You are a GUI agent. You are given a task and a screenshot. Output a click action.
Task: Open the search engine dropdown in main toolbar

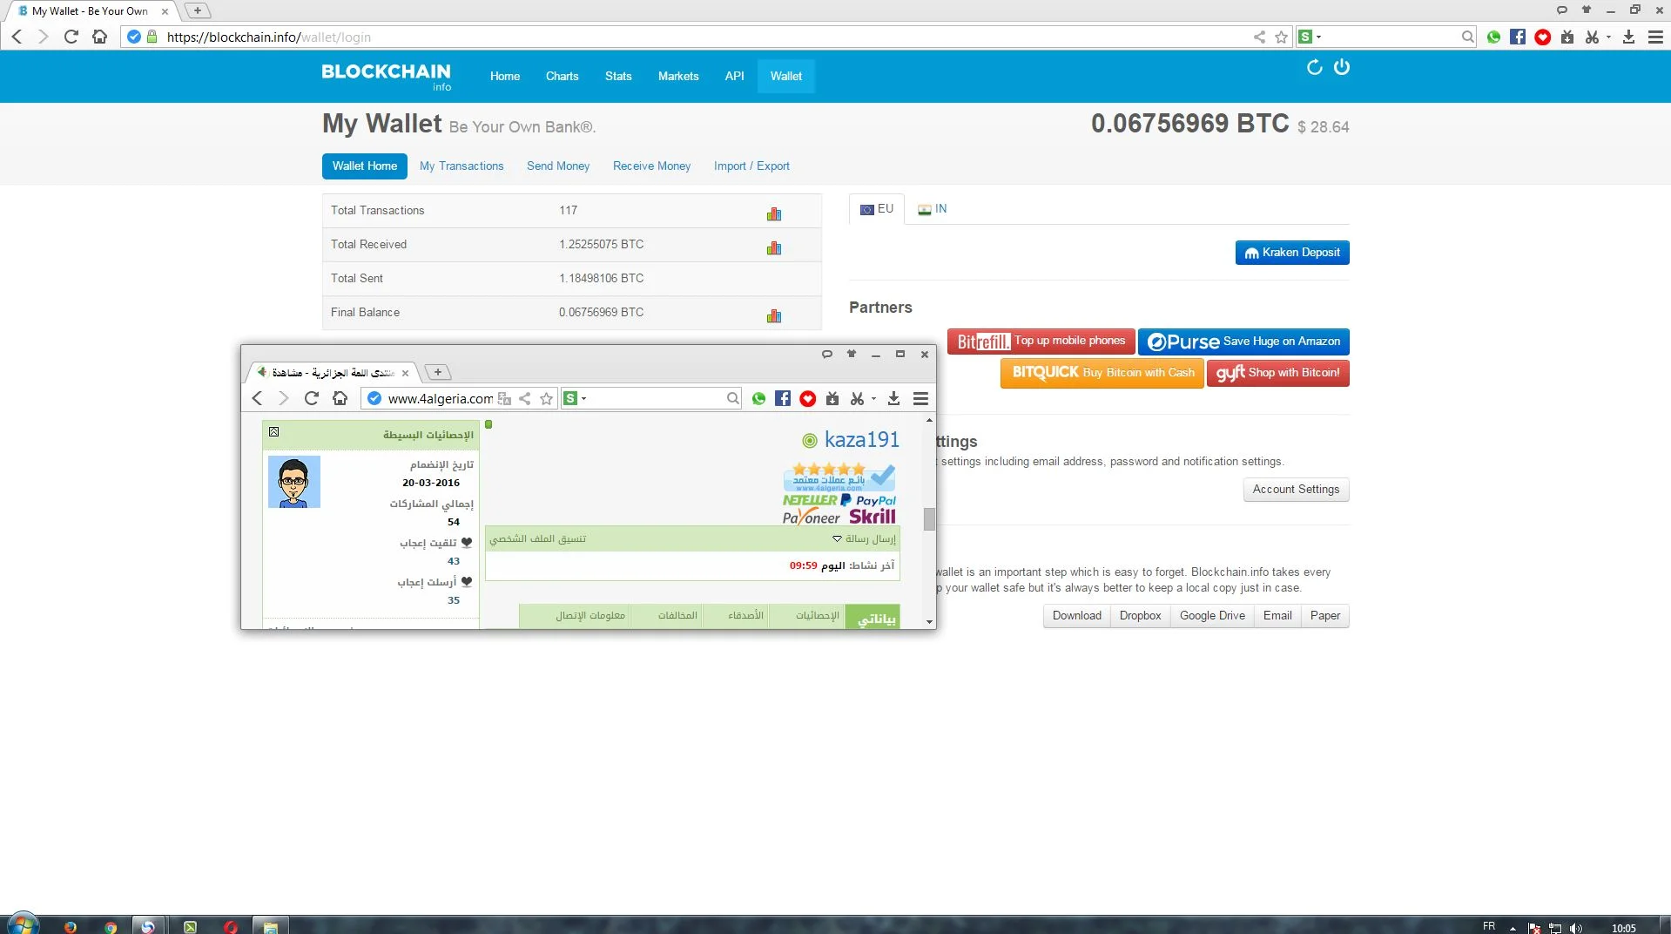[x=1310, y=37]
